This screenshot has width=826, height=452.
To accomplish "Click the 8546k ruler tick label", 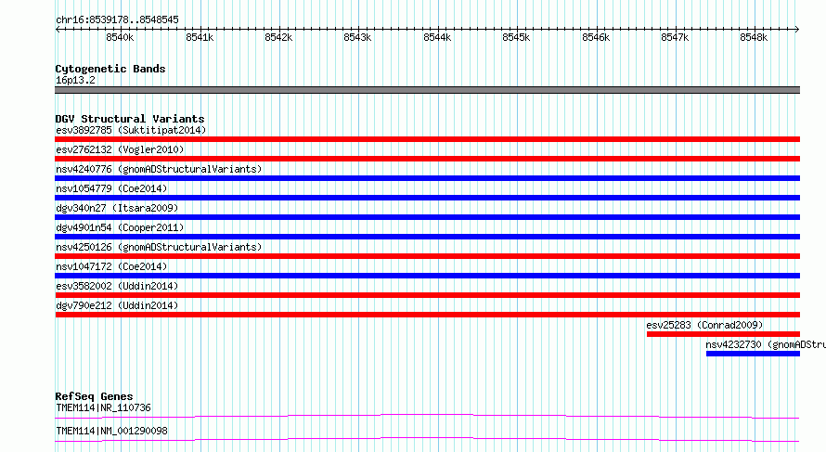I will tap(596, 37).
